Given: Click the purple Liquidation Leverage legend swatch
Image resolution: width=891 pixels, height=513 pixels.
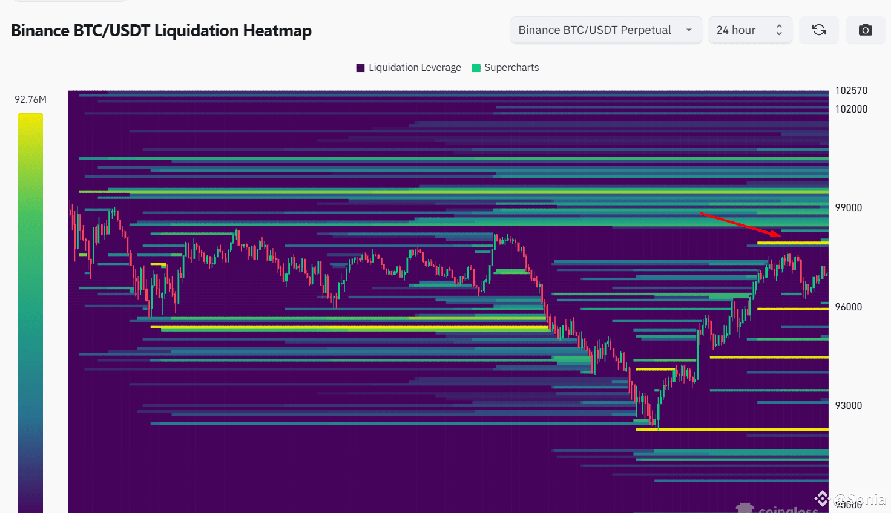Looking at the screenshot, I should click(361, 68).
